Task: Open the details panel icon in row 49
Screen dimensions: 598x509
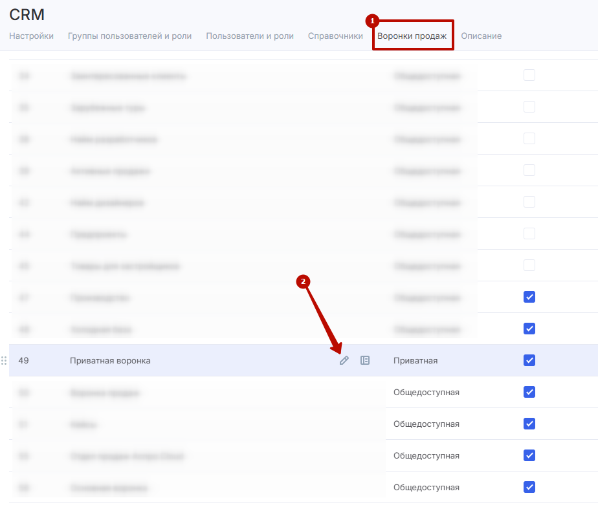Action: pyautogui.click(x=365, y=360)
